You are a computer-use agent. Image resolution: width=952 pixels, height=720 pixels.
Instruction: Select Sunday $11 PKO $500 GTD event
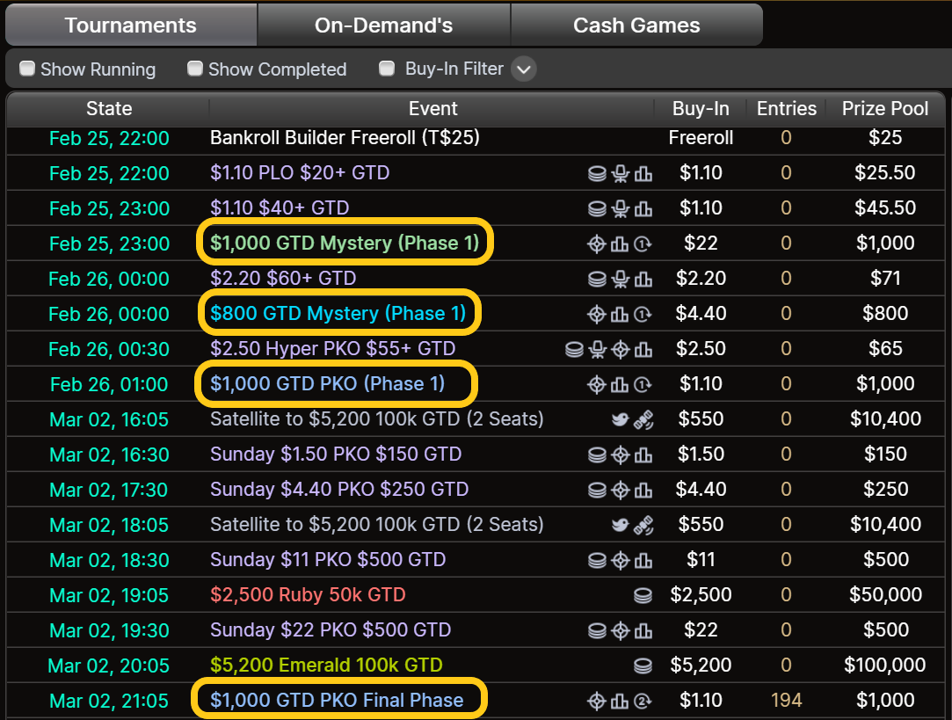[x=328, y=560]
